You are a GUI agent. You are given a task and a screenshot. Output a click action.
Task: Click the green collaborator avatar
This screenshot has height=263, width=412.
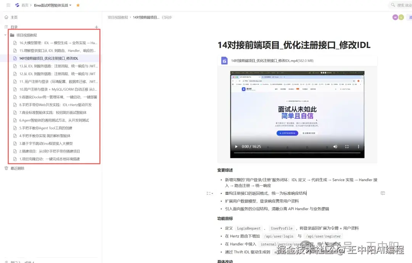[401, 17]
